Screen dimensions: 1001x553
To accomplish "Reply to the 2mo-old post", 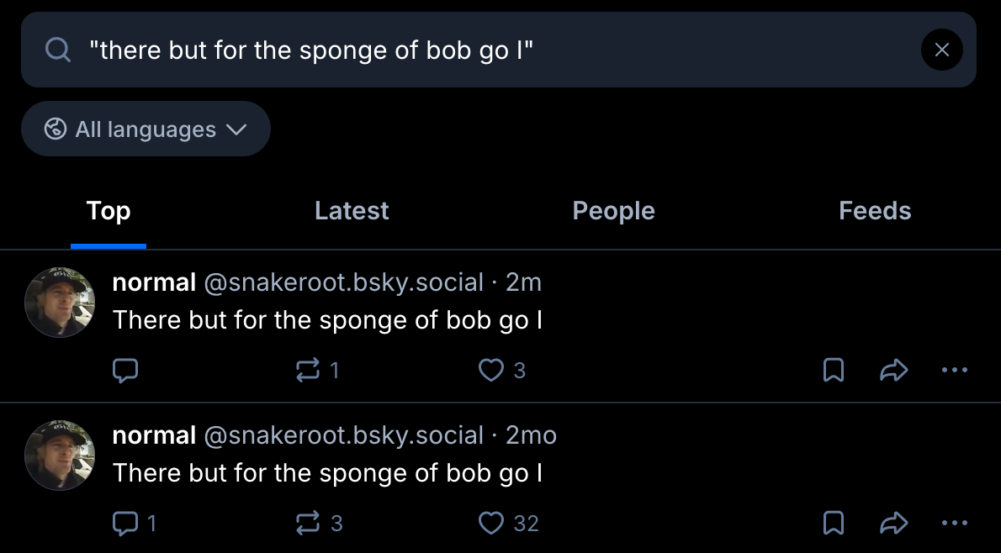I will pyautogui.click(x=125, y=524).
